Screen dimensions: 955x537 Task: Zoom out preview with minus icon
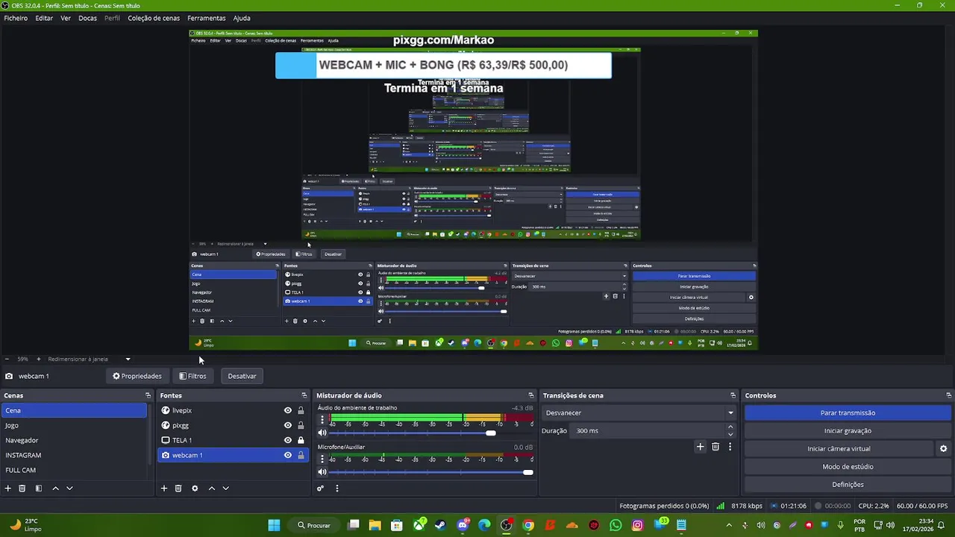pyautogui.click(x=7, y=359)
